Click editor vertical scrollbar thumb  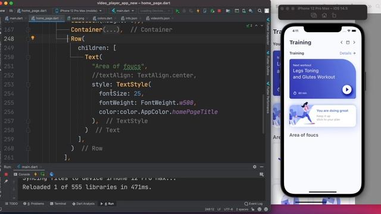[x=263, y=114]
